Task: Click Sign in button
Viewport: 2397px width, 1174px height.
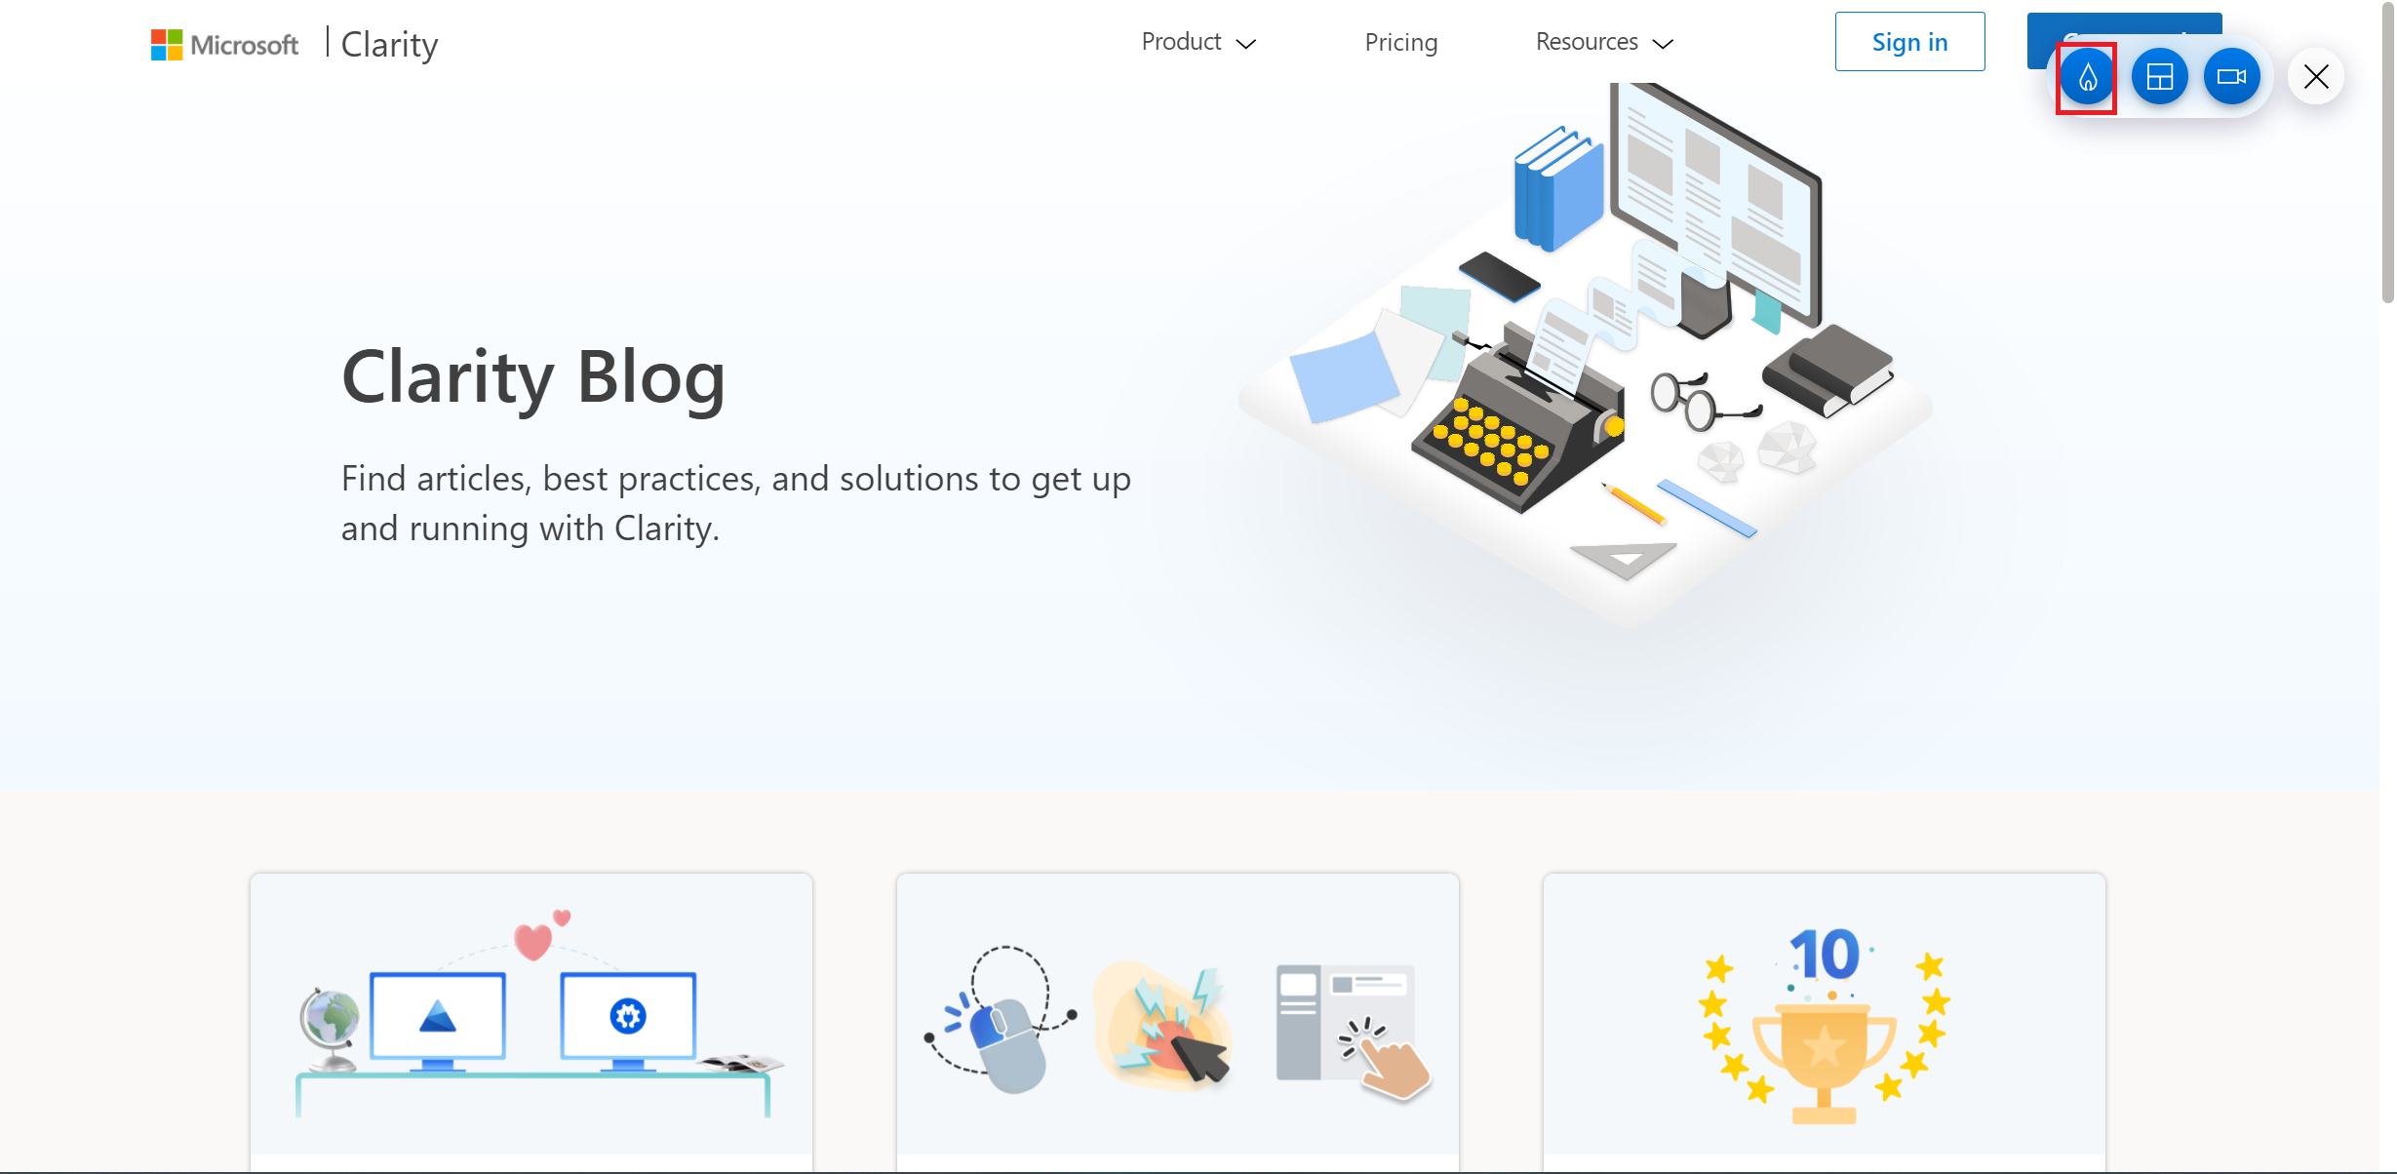Action: [1907, 41]
